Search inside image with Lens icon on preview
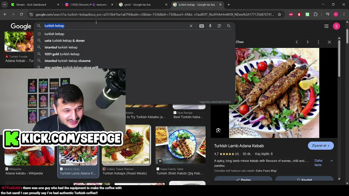 click(x=218, y=130)
